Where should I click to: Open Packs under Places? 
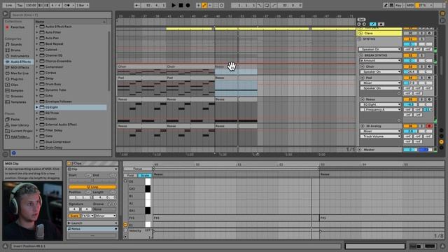click(15, 119)
